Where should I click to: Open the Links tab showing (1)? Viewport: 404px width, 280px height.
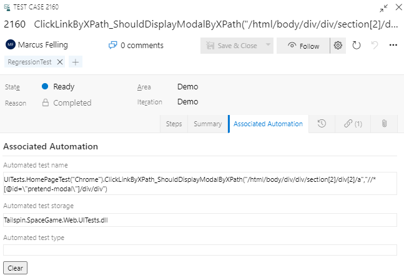click(x=353, y=124)
